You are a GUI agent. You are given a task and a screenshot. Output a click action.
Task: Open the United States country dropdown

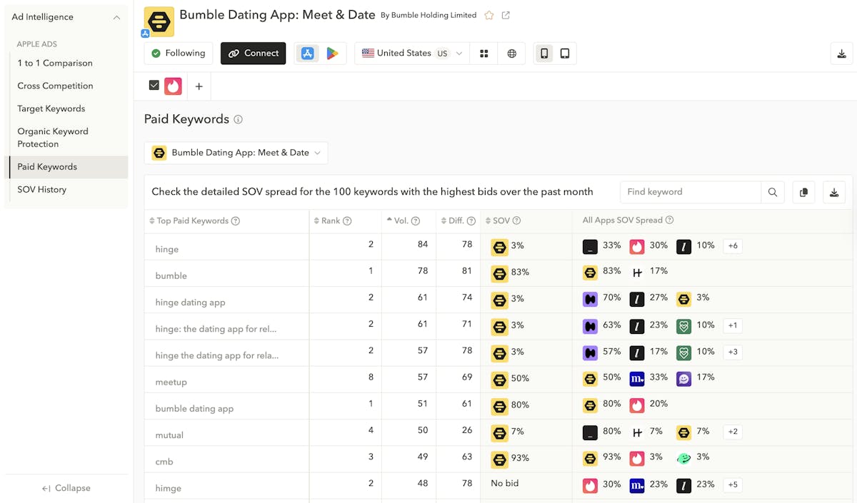(x=412, y=54)
